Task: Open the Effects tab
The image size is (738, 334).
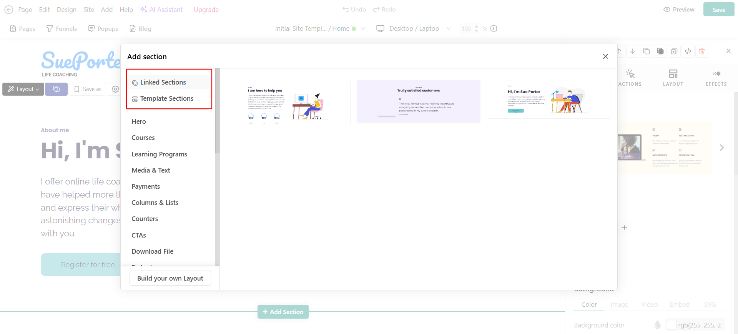Action: coord(716,77)
